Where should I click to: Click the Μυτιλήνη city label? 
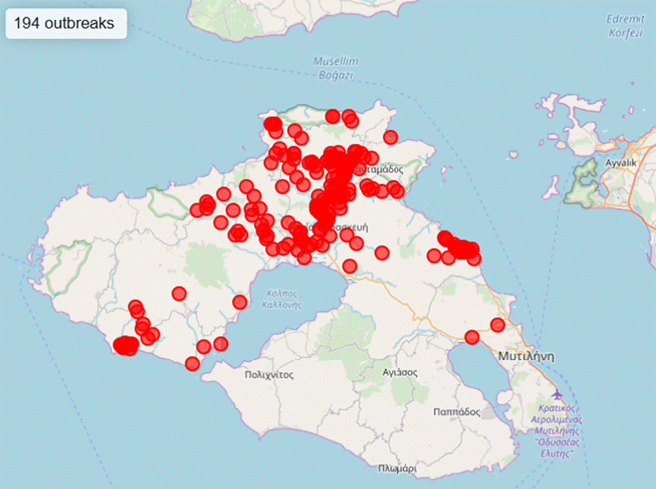point(526,356)
